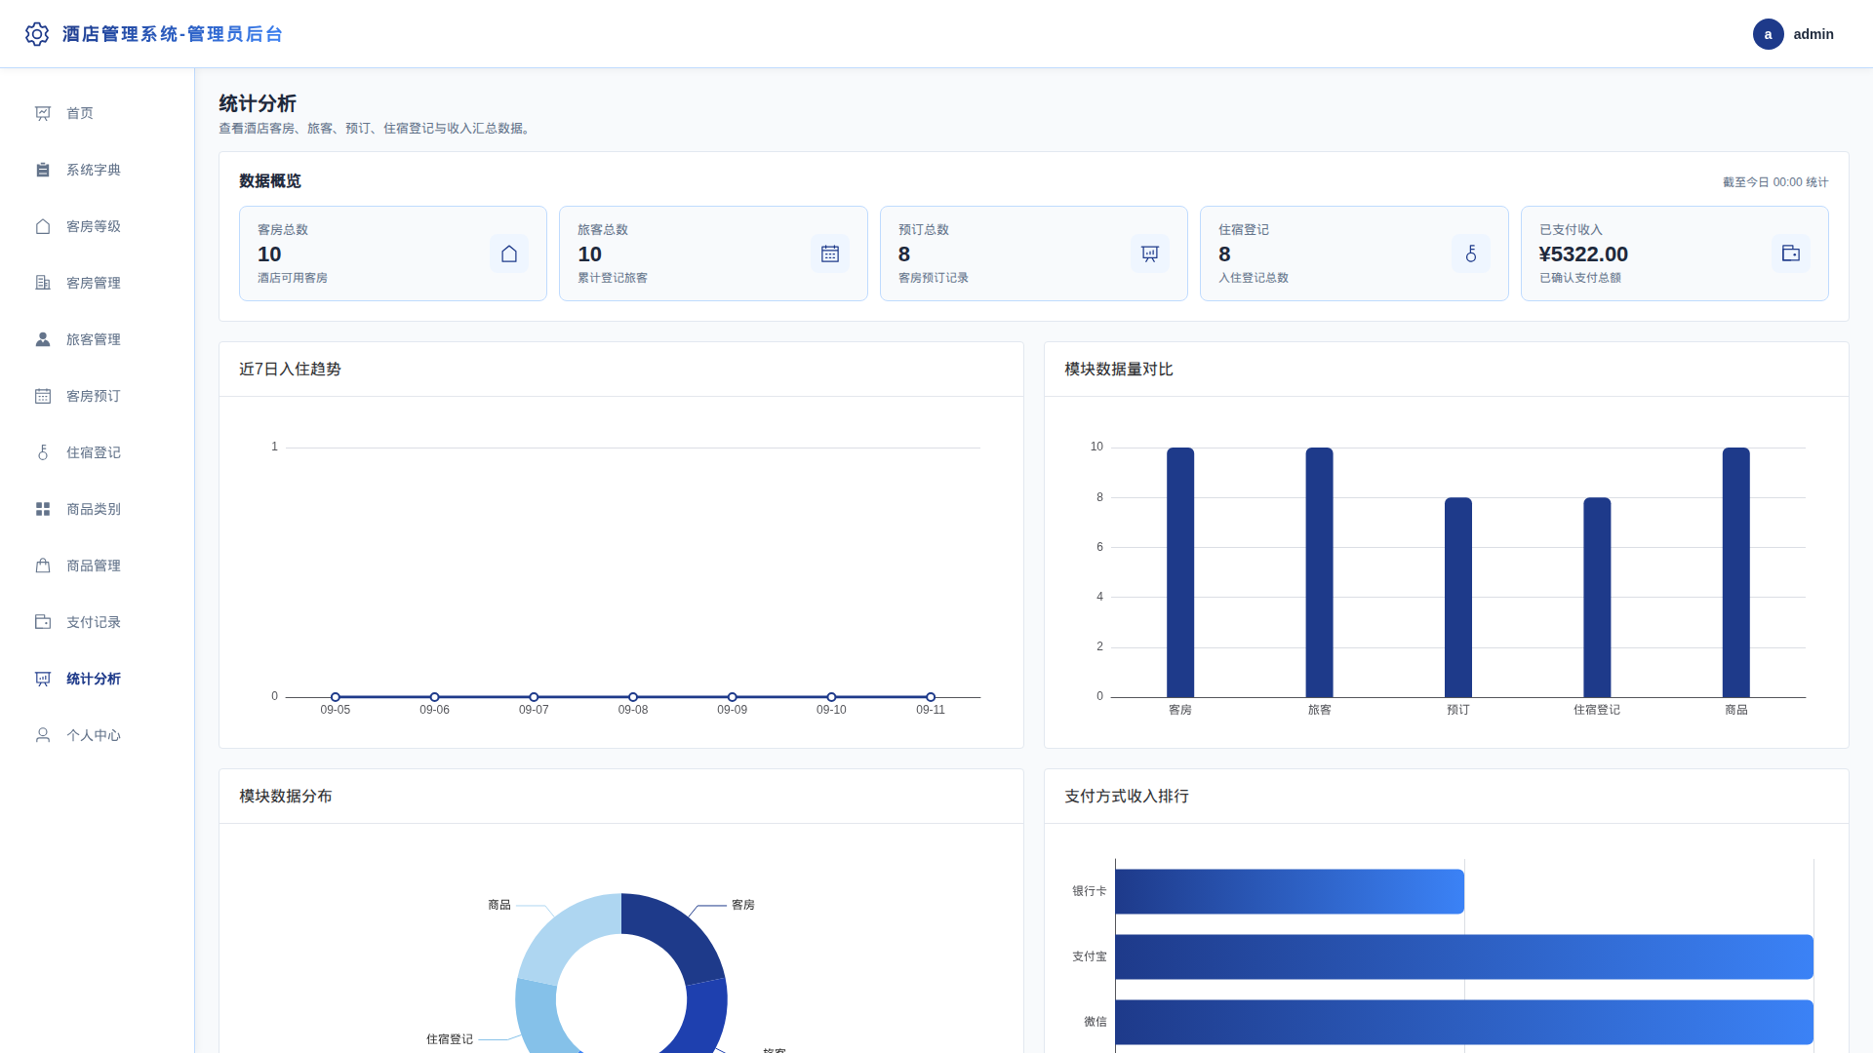Viewport: 1873px width, 1053px height.
Task: Click the 旅客 bar in comparison chart
Action: coord(1319,572)
